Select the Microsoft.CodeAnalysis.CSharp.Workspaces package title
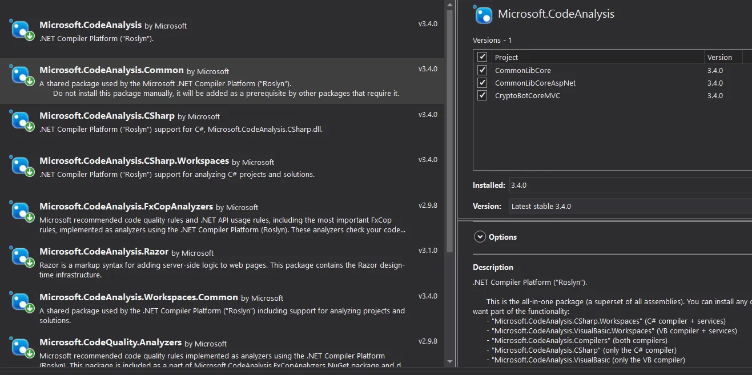The image size is (752, 375). (x=134, y=161)
